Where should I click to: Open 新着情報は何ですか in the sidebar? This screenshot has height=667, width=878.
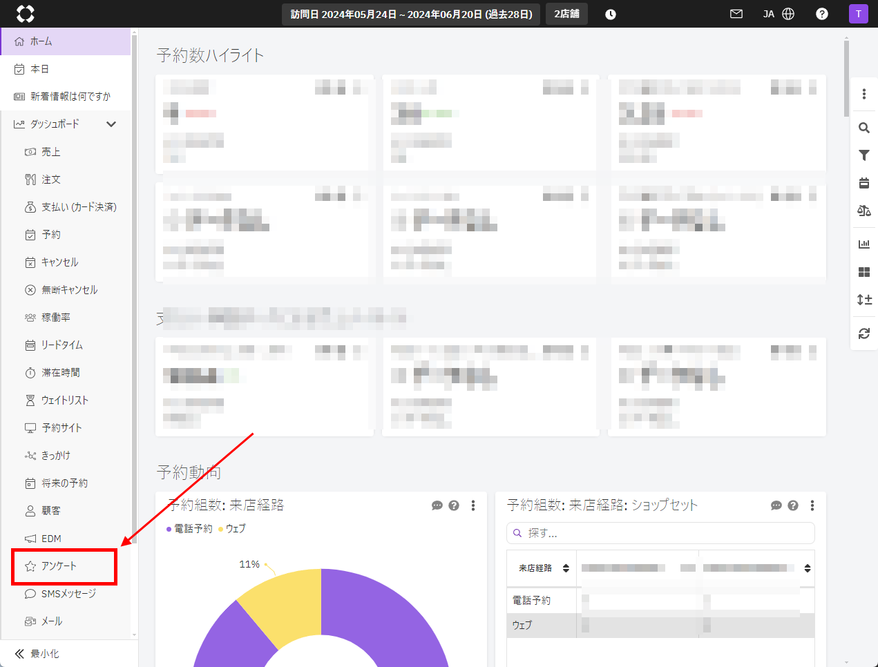click(x=66, y=97)
